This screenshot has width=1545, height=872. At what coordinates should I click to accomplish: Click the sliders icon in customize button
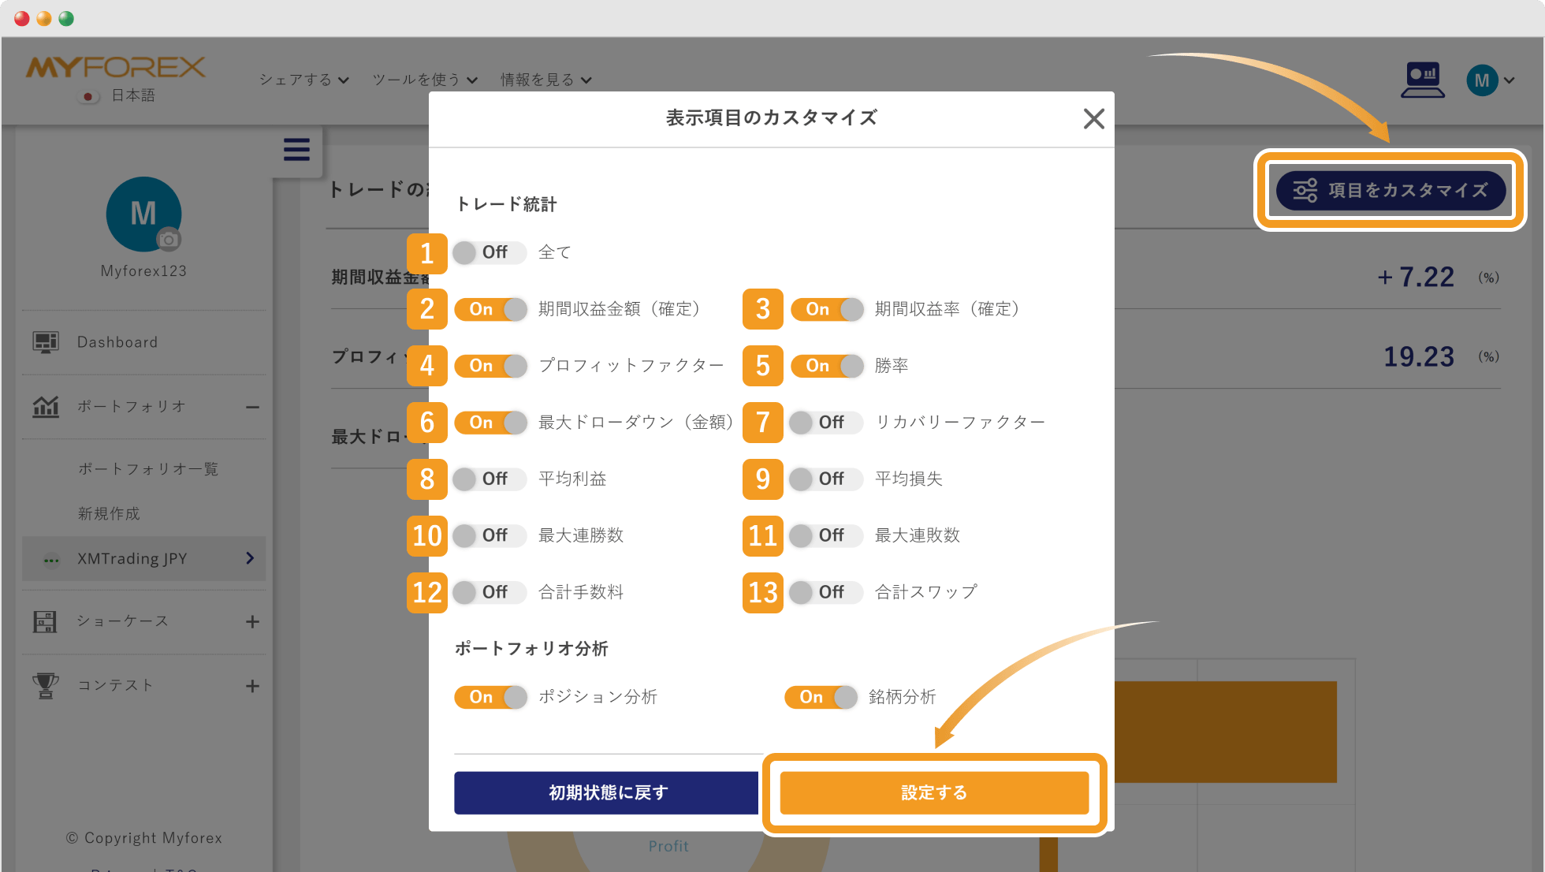[x=1305, y=190]
